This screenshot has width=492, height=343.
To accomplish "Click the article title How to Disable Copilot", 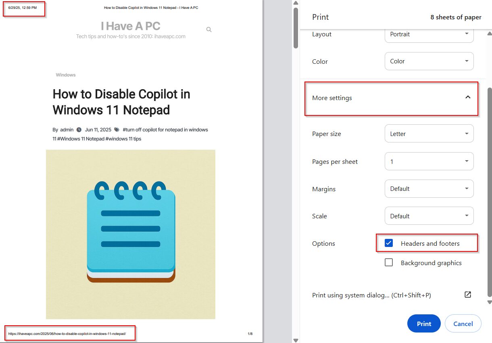I will 121,102.
